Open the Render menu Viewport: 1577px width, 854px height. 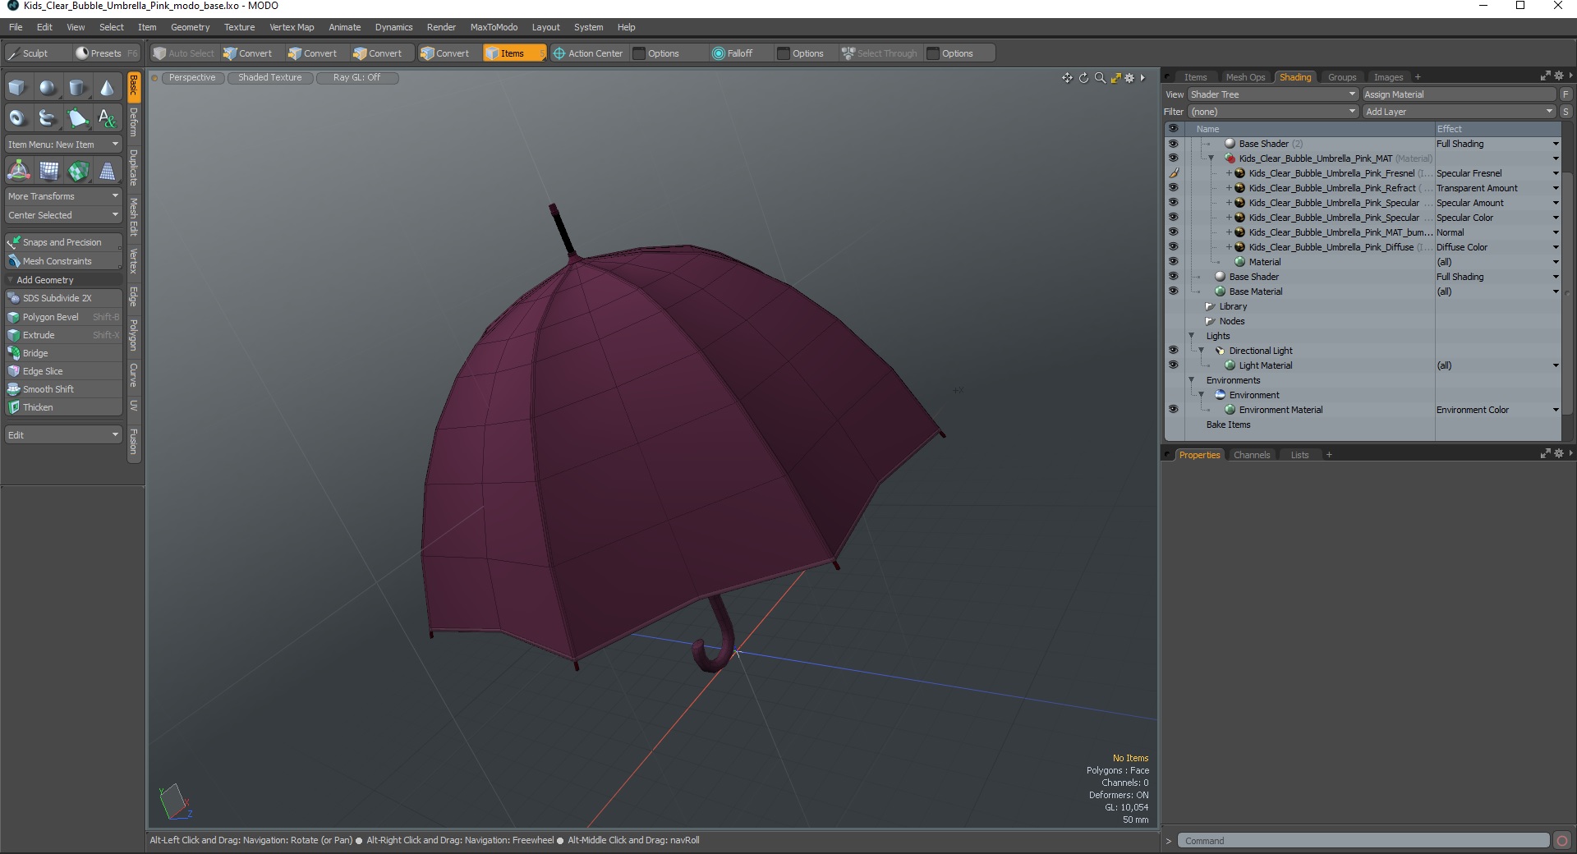coord(441,27)
